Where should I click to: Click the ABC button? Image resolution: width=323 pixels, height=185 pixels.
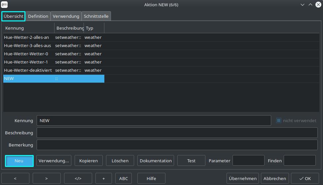coord(124,178)
